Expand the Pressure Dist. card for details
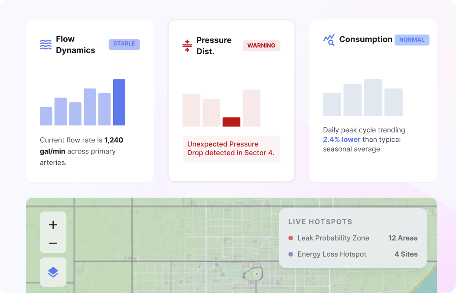 pyautogui.click(x=231, y=100)
